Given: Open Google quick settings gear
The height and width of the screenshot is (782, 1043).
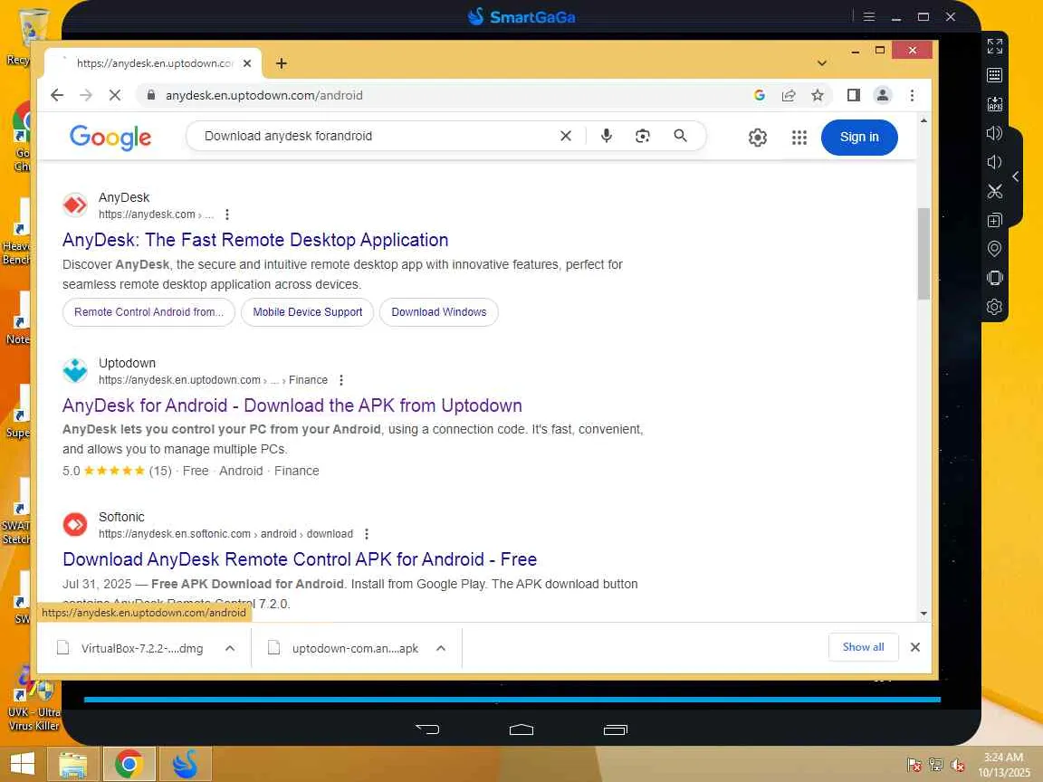Looking at the screenshot, I should pos(758,137).
